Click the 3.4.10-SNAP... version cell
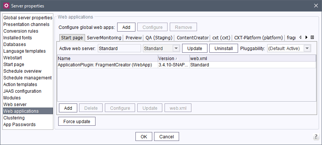 174,65
